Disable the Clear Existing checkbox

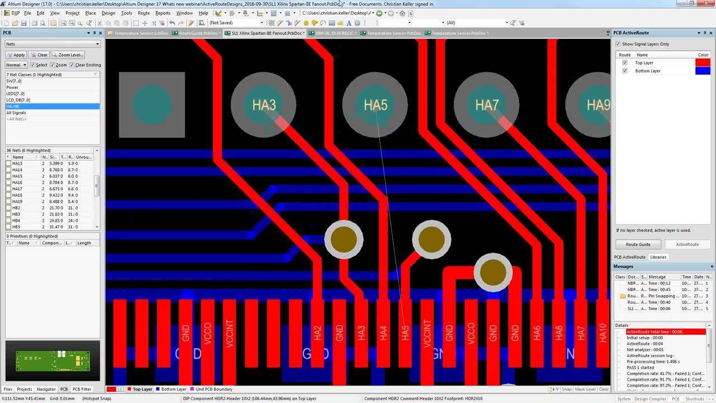click(72, 65)
